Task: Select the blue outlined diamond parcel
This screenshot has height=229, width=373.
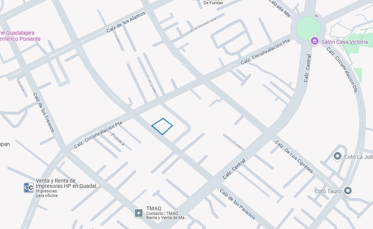Action: 162,127
